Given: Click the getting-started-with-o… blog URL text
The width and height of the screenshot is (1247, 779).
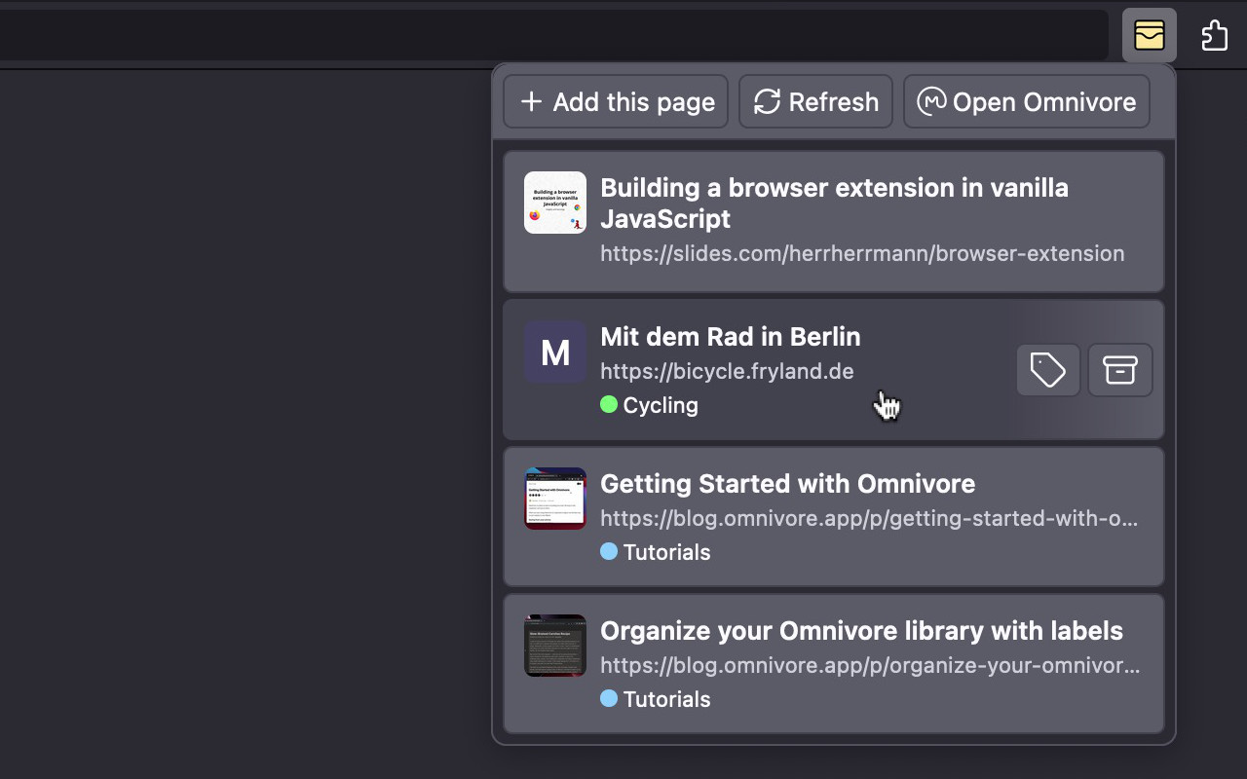Looking at the screenshot, I should click(869, 518).
